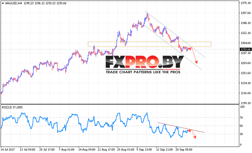This screenshot has width=252, height=153.
Task: Click the 21 Jul 09:00 time label
Action: [x=27, y=149]
